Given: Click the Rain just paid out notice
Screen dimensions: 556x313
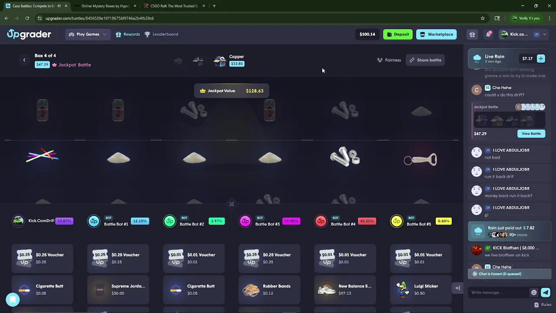Looking at the screenshot, I should pos(509,231).
